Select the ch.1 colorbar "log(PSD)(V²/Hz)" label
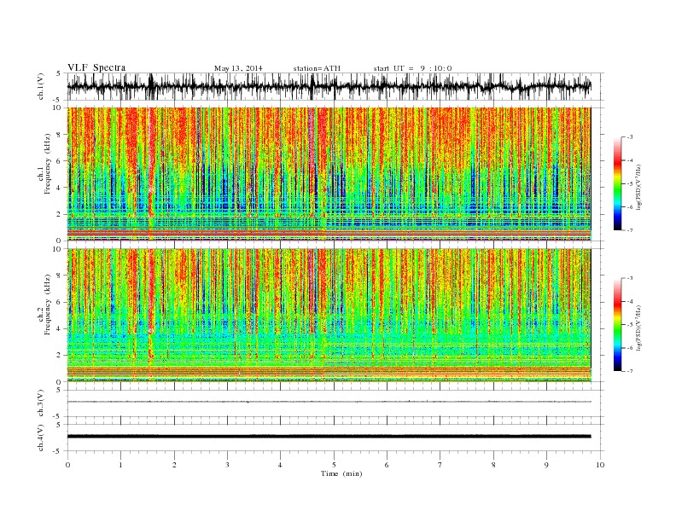The width and height of the screenshot is (676, 522). [639, 186]
